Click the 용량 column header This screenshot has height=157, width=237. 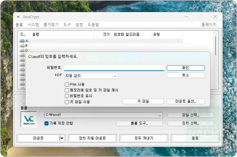62,34
